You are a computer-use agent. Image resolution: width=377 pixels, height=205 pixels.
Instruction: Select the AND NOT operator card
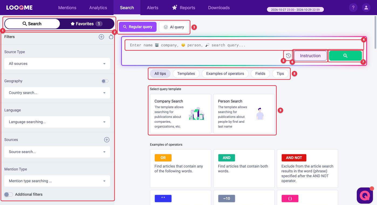307,169
